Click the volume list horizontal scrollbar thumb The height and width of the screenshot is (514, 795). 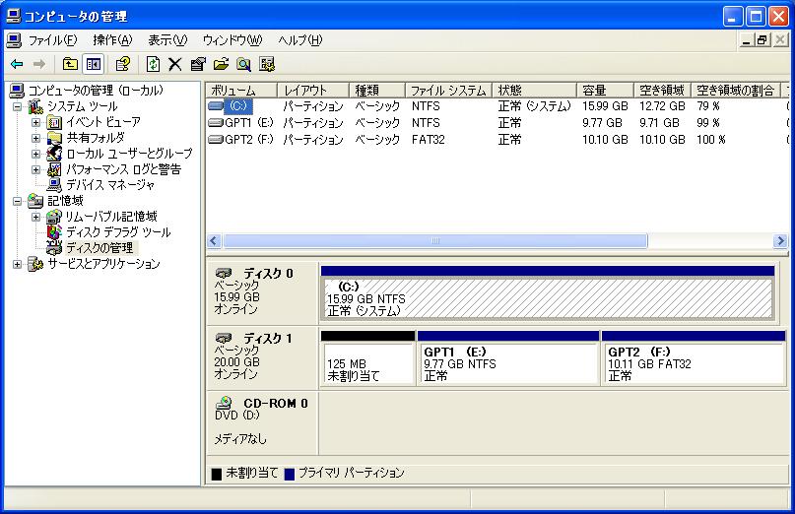click(x=435, y=241)
